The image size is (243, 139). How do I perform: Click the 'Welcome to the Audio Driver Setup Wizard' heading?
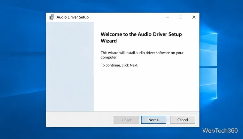point(141,37)
